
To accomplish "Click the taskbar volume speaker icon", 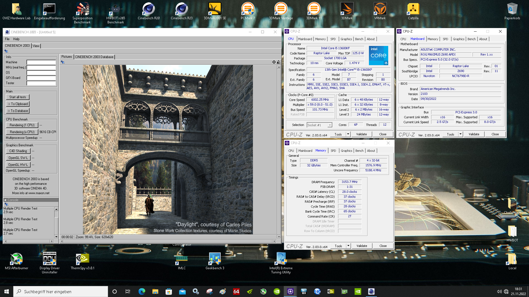I will [x=499, y=291].
